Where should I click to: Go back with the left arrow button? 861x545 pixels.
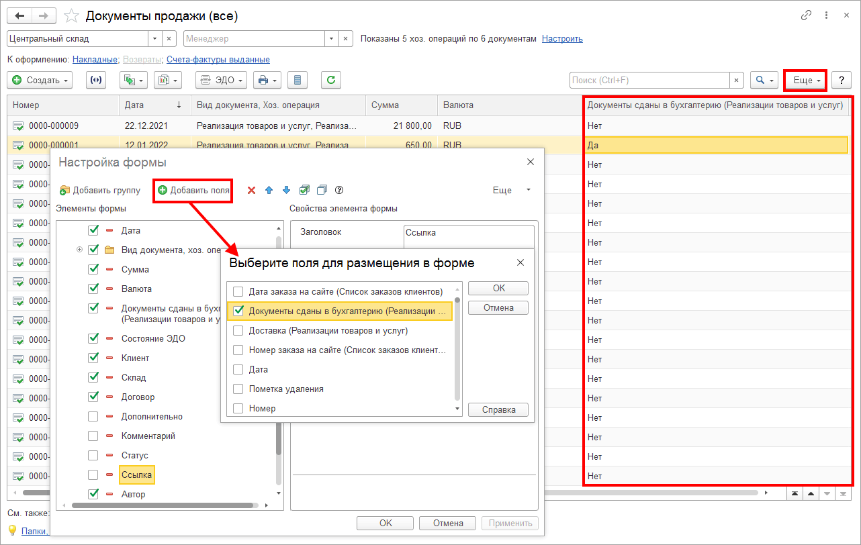click(19, 15)
